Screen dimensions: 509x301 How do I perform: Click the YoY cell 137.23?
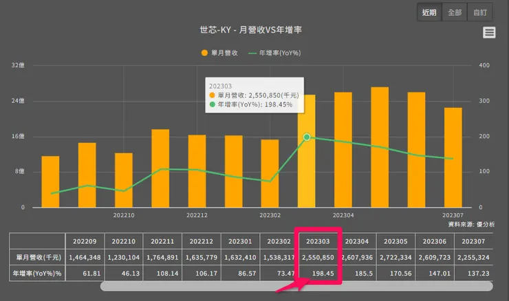473,273
